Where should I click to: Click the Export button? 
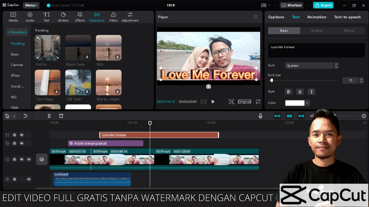323,5
